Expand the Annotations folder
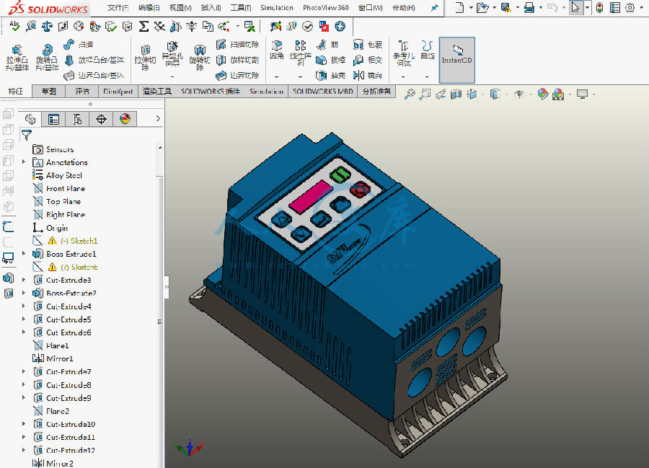Image resolution: width=649 pixels, height=468 pixels. point(24,162)
